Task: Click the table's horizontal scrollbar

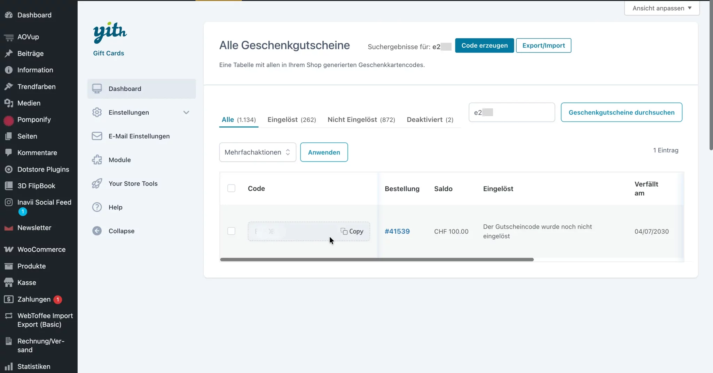Action: (x=377, y=259)
